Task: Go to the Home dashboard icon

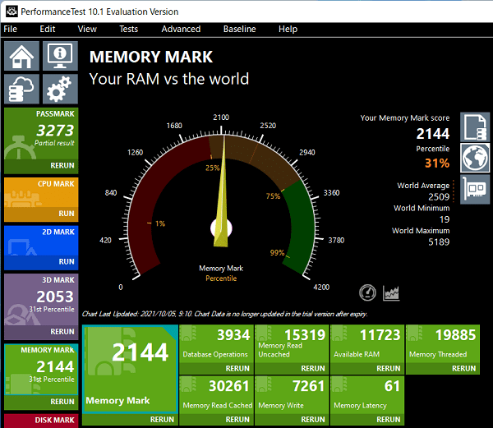Action: click(21, 56)
